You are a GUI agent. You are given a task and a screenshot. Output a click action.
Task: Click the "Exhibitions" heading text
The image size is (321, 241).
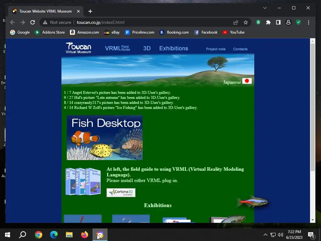click(x=158, y=205)
